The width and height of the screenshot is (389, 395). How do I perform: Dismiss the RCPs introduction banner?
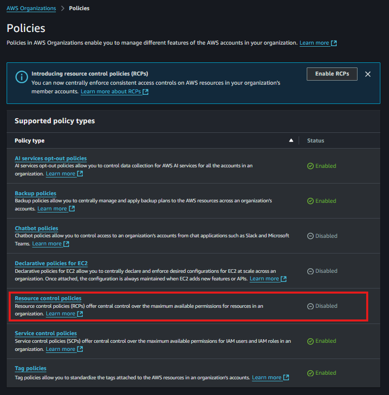click(x=368, y=74)
